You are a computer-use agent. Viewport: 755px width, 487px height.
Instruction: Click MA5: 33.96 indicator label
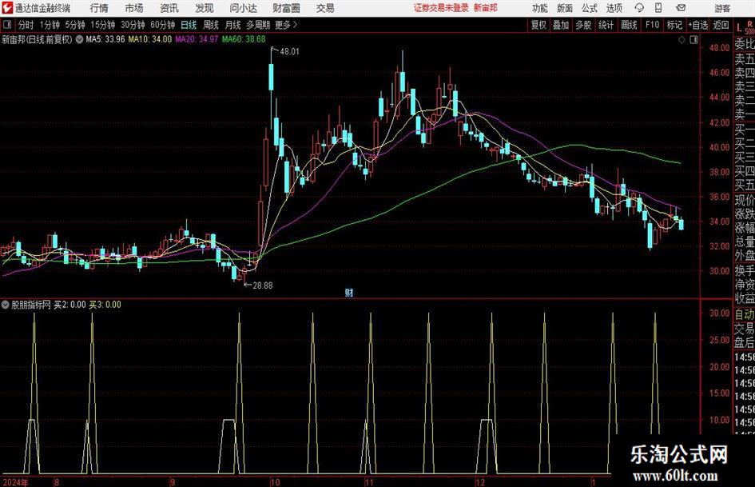[x=105, y=39]
